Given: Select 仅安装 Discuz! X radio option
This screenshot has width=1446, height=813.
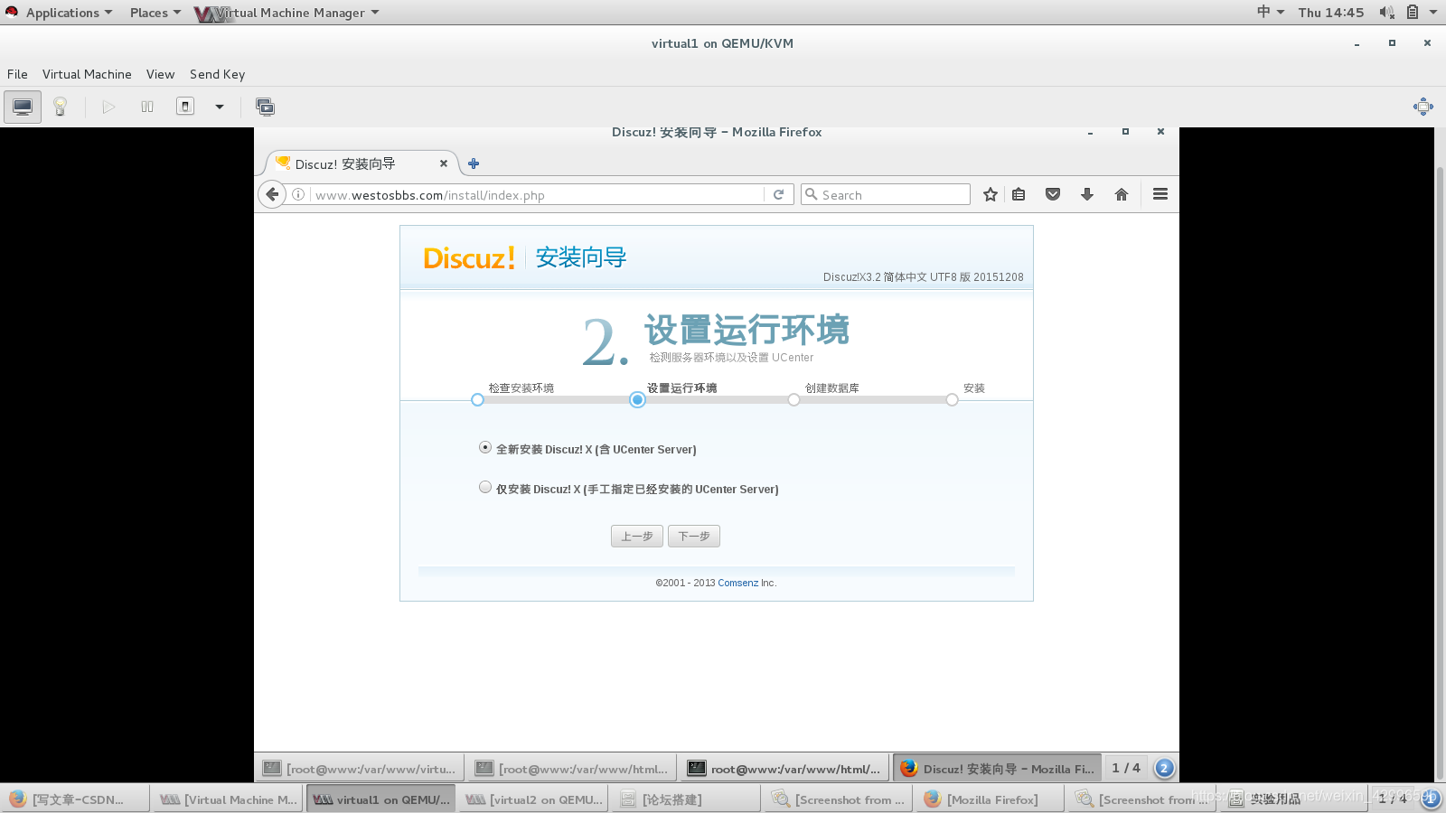Looking at the screenshot, I should pyautogui.click(x=485, y=487).
